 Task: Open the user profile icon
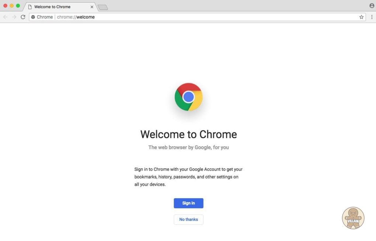pos(372,6)
